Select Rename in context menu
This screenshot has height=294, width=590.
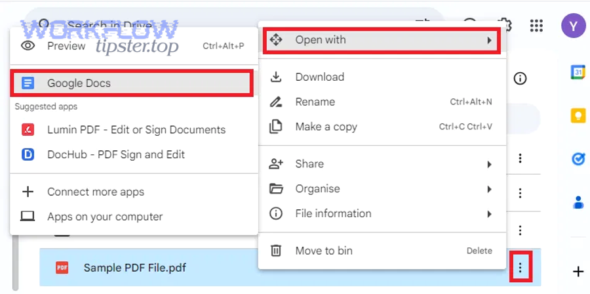click(382, 102)
